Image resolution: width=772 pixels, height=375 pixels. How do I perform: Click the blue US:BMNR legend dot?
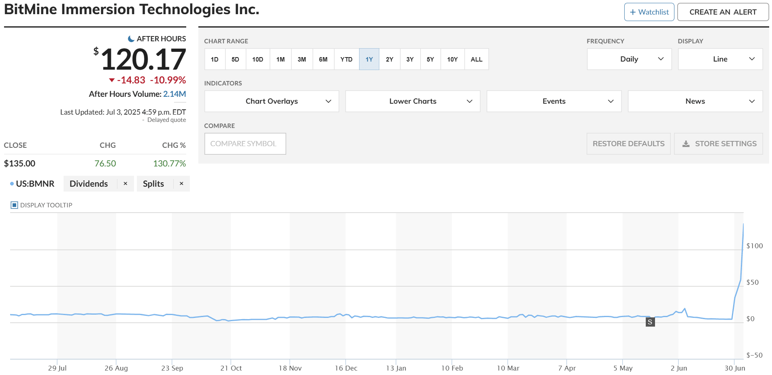(12, 184)
